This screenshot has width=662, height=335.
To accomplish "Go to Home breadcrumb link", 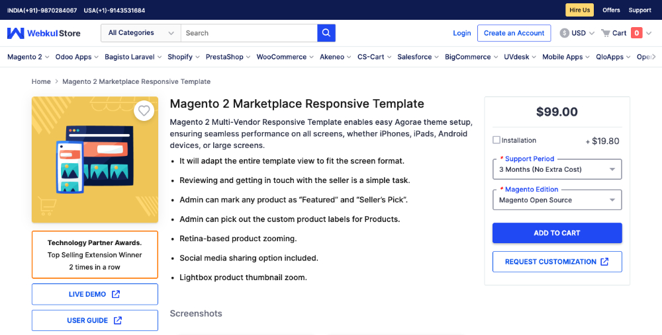I will point(41,82).
